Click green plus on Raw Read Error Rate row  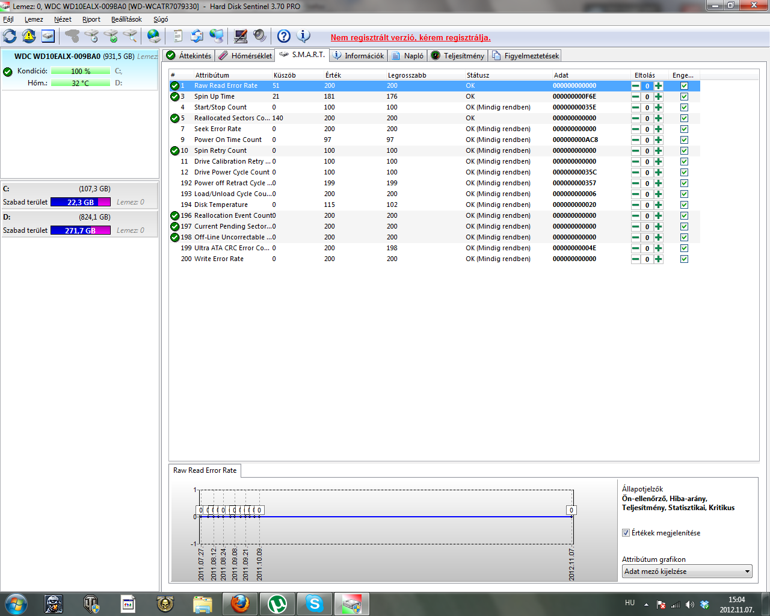(x=659, y=86)
